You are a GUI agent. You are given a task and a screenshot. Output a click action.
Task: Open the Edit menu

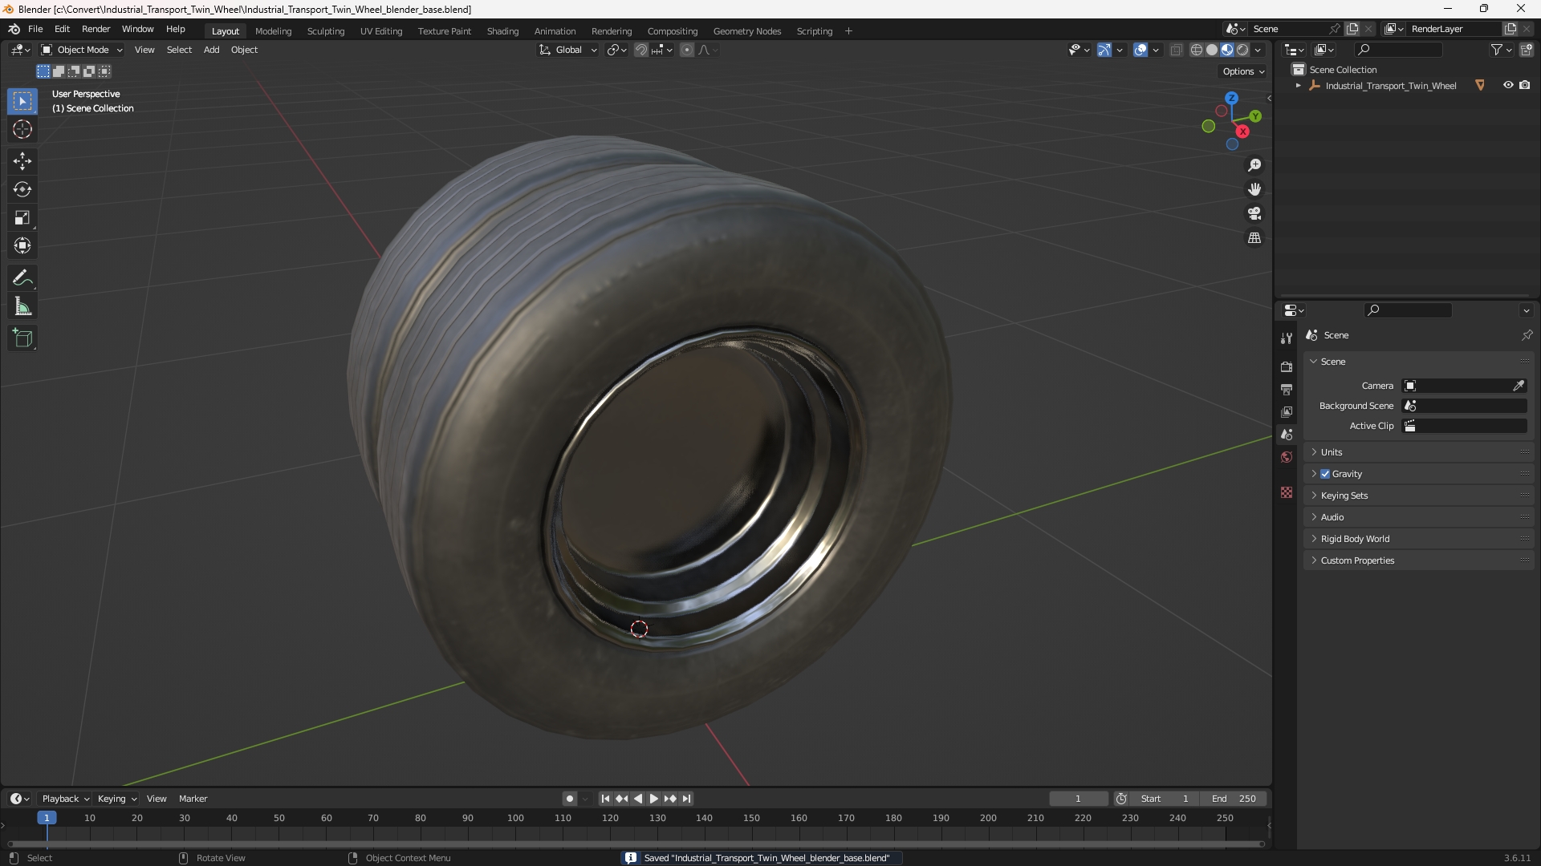point(62,29)
